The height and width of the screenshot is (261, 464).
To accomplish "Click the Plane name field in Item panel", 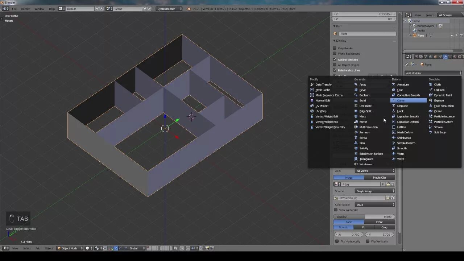I will pos(368,34).
